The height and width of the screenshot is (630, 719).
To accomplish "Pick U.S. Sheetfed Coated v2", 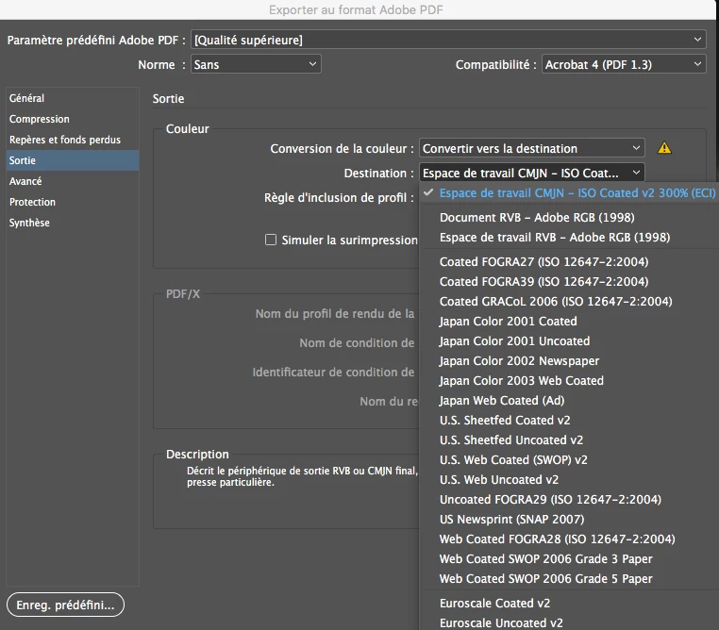I will (569, 420).
